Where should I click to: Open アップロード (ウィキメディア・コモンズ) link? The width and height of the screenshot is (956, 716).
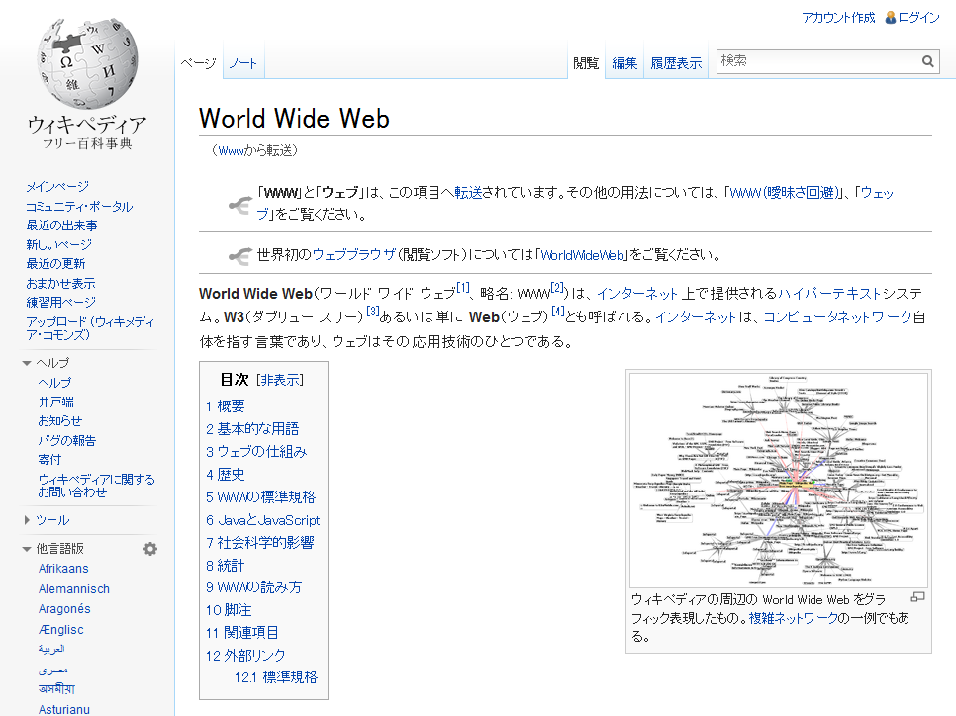(x=90, y=328)
